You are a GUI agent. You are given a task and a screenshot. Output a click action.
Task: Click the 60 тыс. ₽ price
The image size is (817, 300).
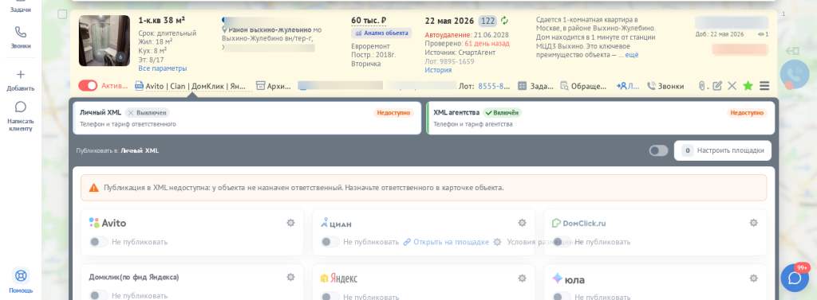[x=369, y=21]
